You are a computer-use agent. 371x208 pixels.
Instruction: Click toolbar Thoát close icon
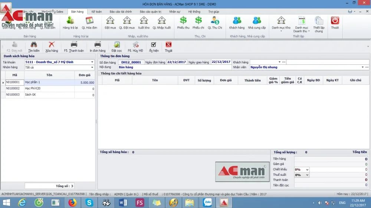[x=168, y=47]
